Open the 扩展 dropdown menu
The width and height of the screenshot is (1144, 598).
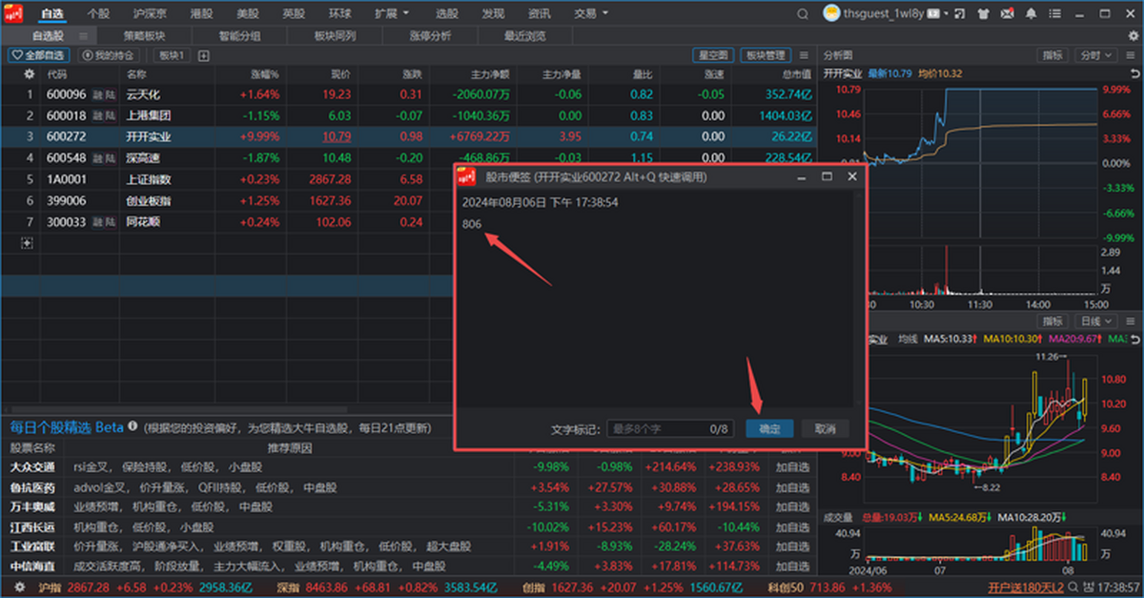tap(391, 13)
